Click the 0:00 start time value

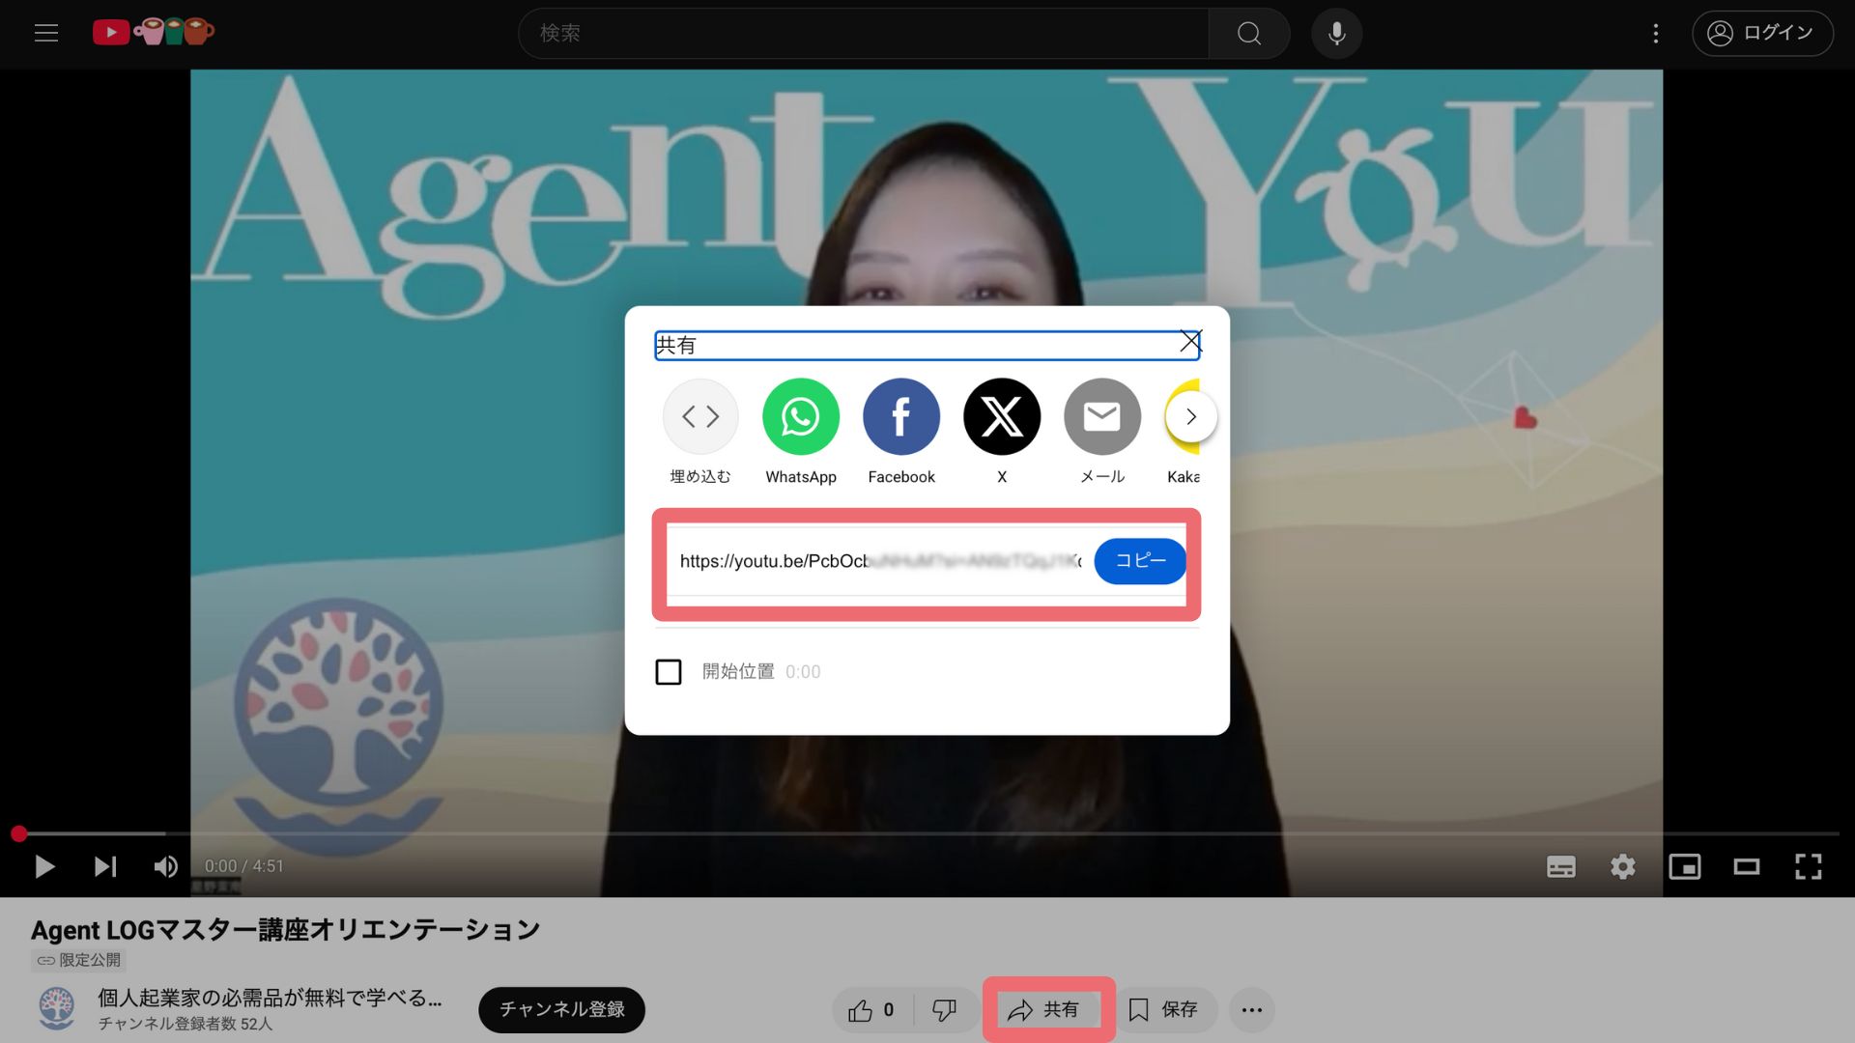pyautogui.click(x=803, y=672)
